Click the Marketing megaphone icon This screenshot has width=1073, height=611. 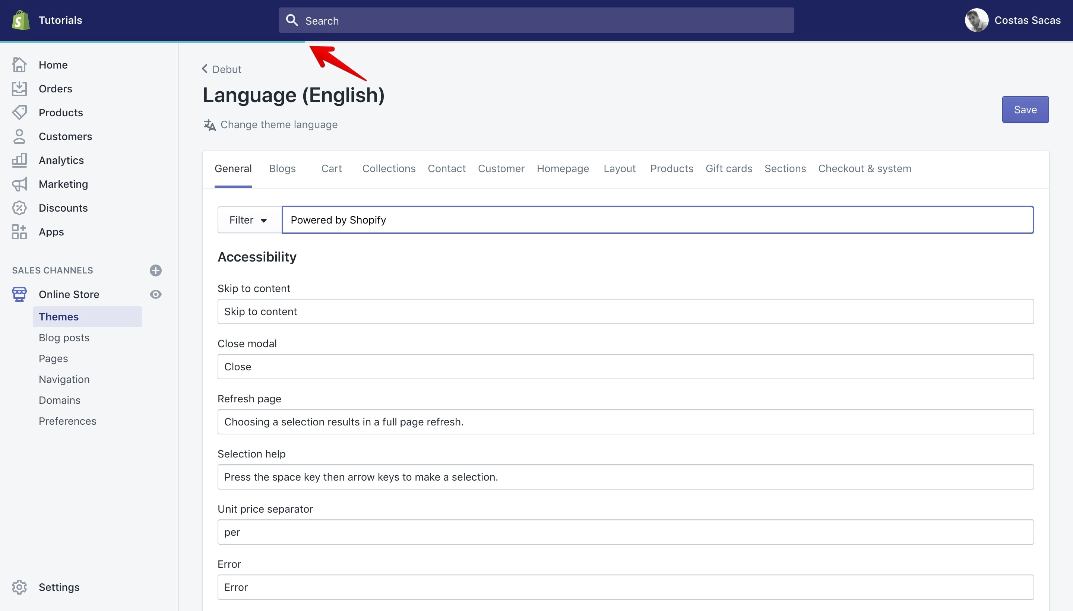[x=19, y=184]
